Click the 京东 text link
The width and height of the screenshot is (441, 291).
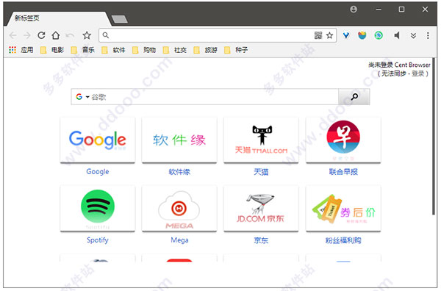coord(261,240)
